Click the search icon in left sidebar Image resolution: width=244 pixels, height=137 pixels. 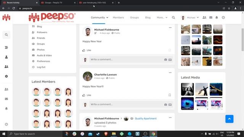click(6, 35)
